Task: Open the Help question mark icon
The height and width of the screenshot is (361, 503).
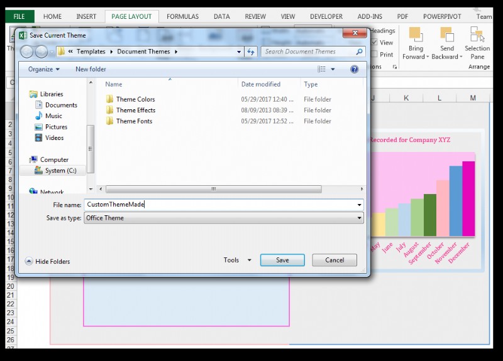Action: [354, 69]
